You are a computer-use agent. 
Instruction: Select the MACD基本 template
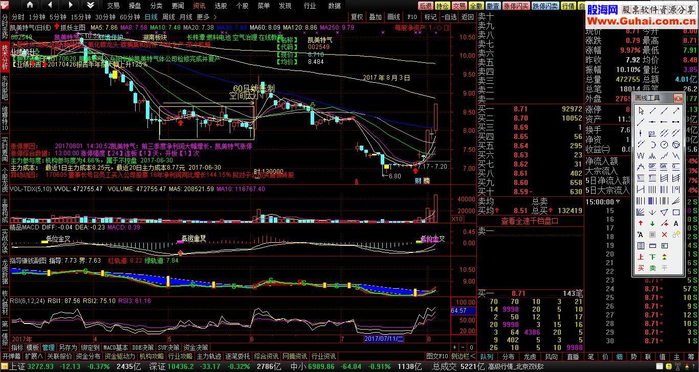point(115,347)
